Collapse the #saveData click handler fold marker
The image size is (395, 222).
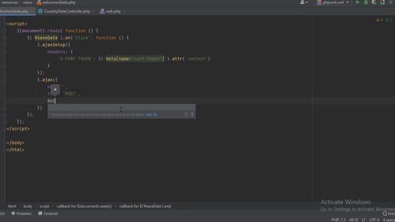pyautogui.click(x=4, y=38)
